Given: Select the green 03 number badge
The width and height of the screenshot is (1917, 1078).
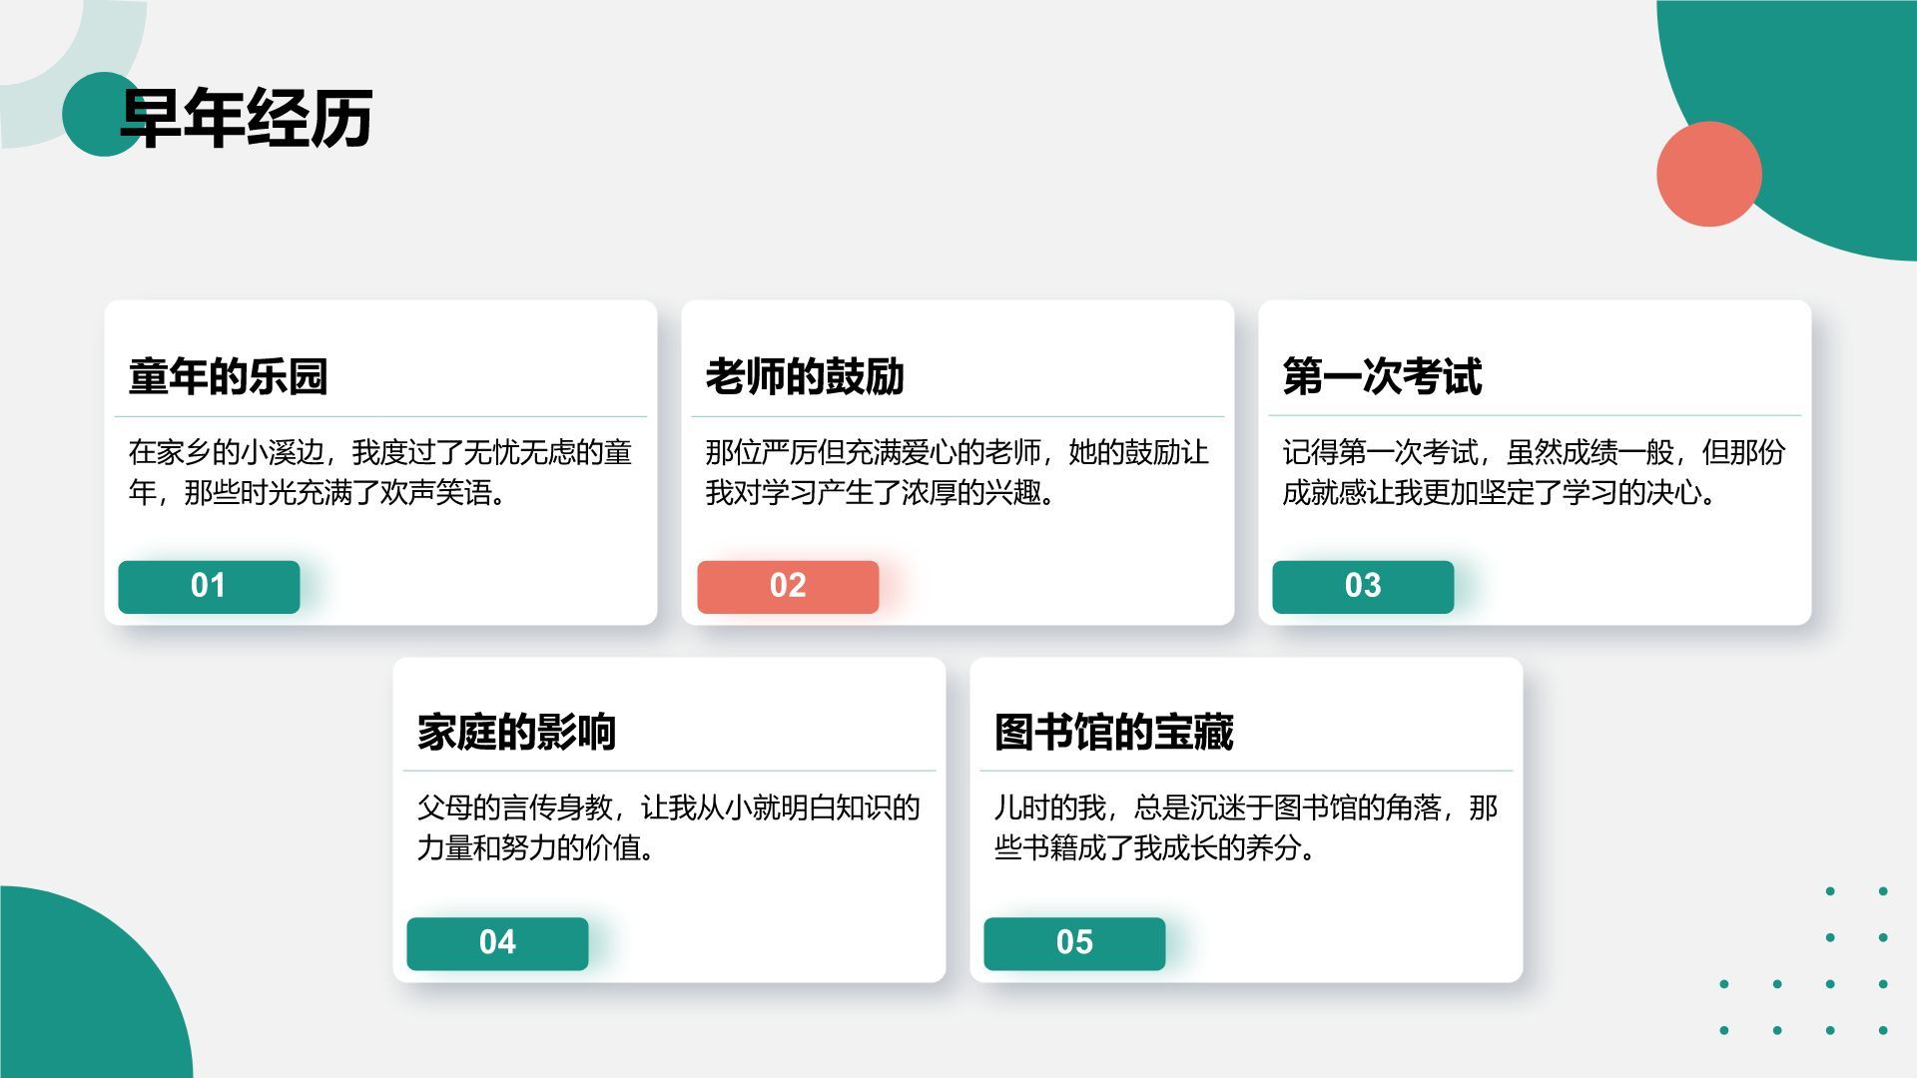Looking at the screenshot, I should 1363,587.
